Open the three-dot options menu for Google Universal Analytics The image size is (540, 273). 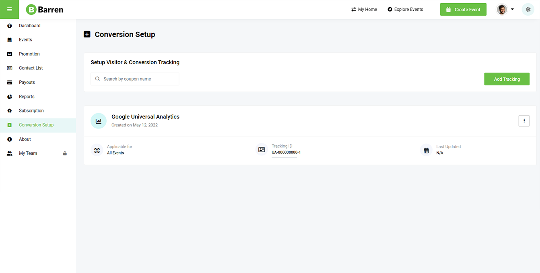click(x=524, y=121)
